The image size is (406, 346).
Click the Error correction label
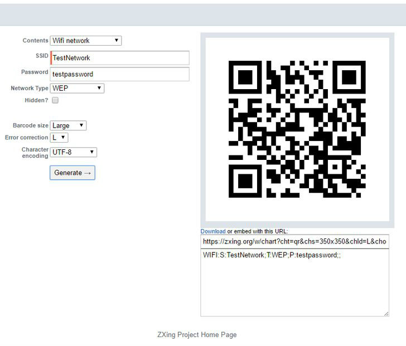click(27, 138)
